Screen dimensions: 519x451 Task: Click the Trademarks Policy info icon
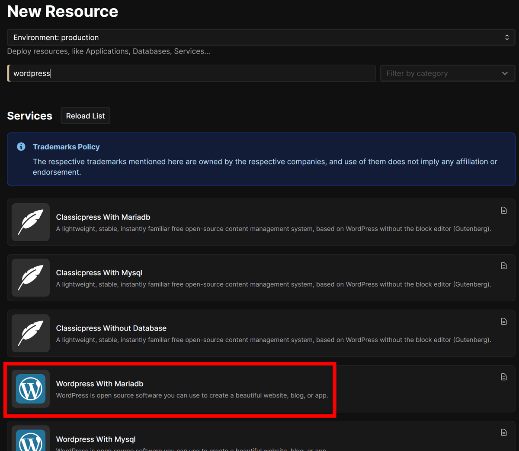pos(21,147)
